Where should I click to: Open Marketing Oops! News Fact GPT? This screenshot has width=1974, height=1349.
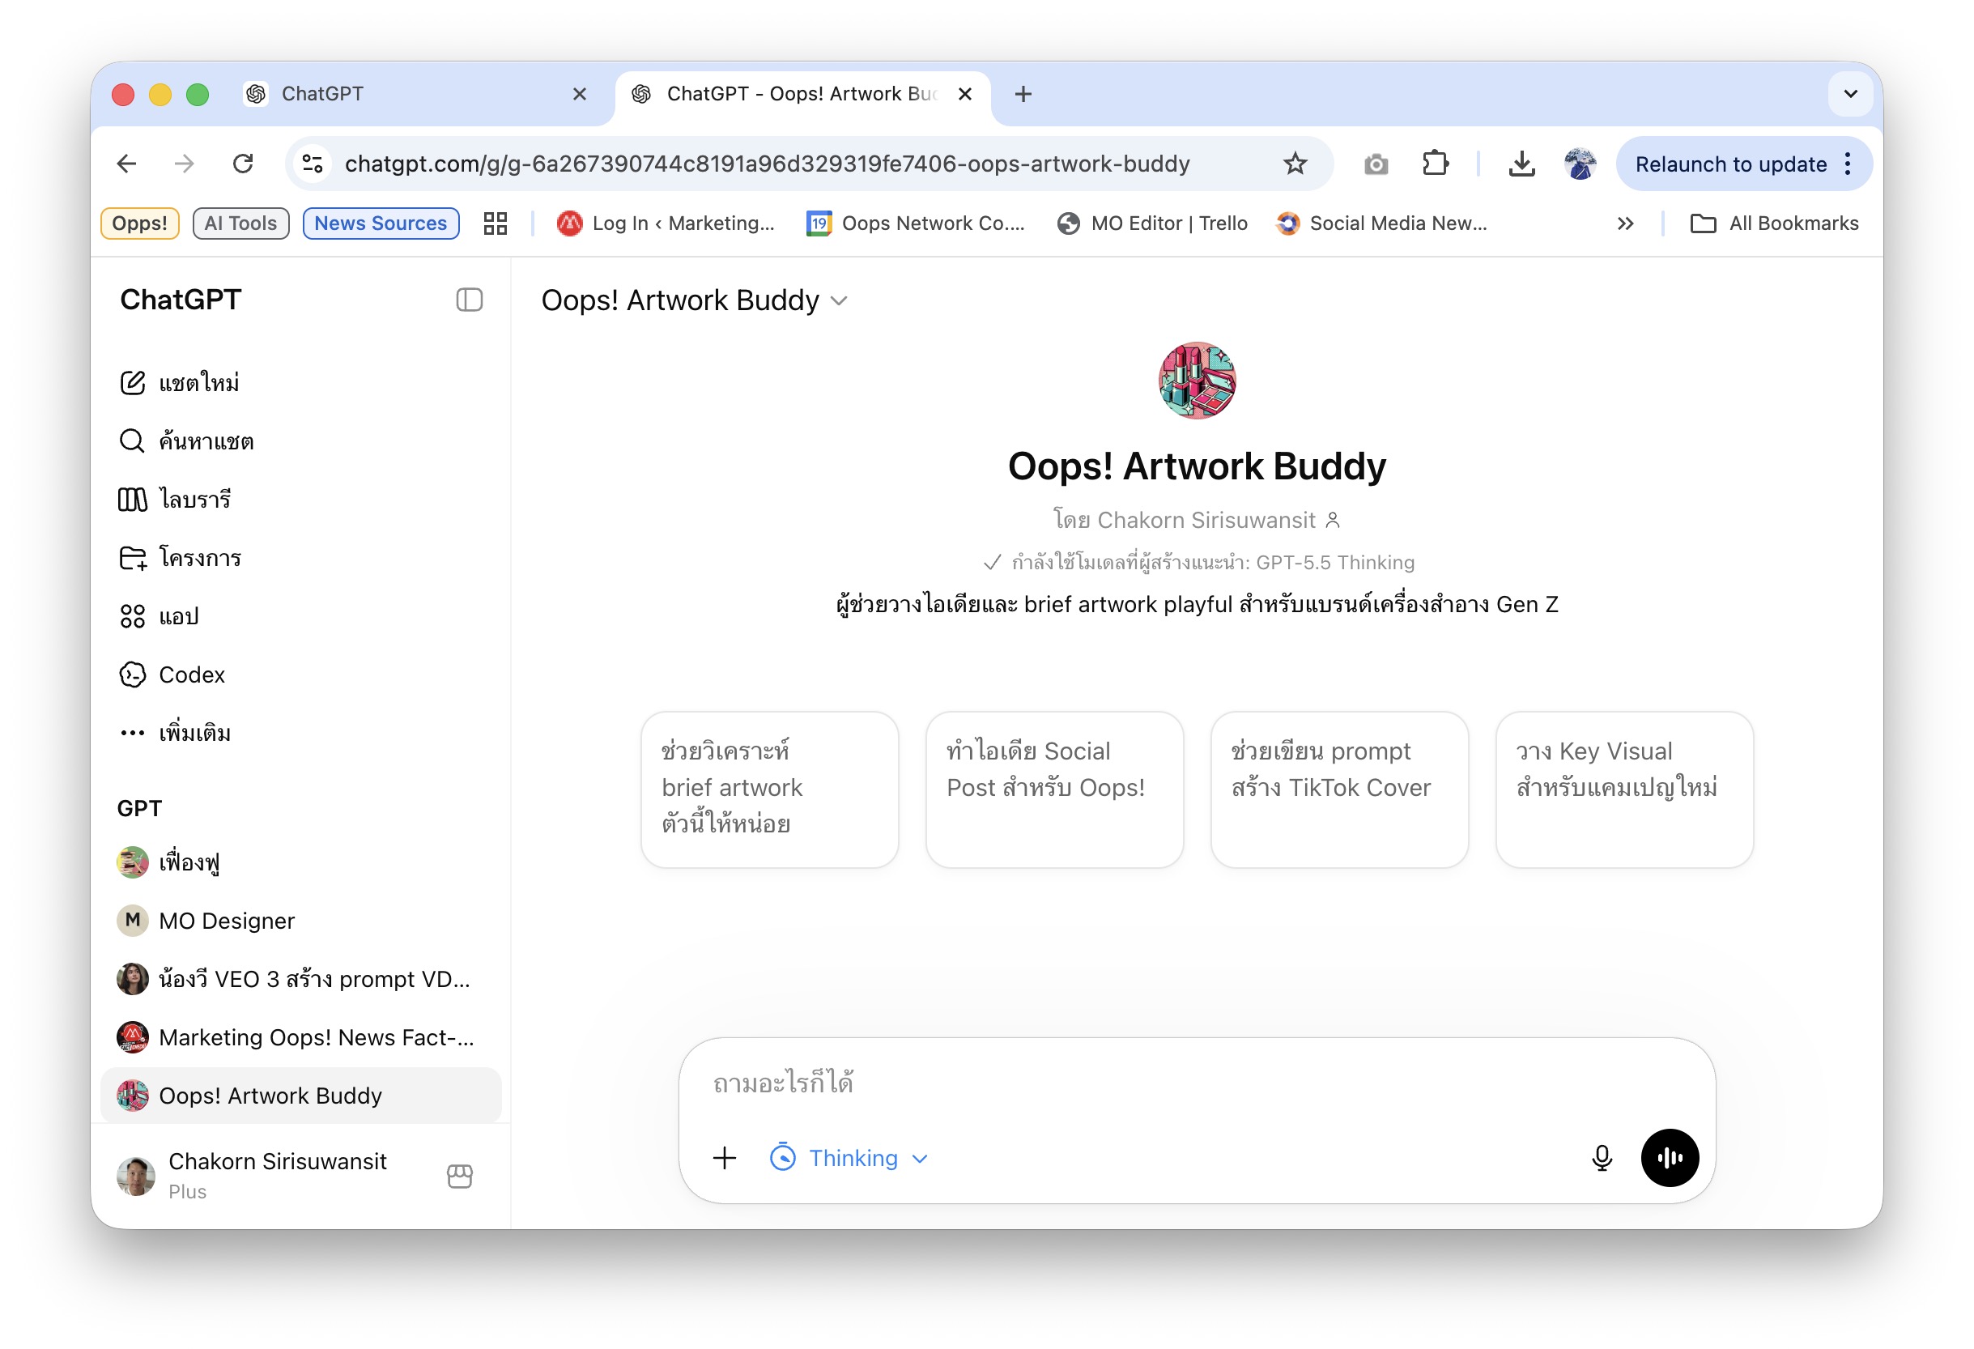pos(300,1037)
